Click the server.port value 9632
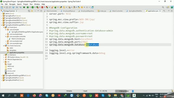The image size is (174, 98). 68,14
